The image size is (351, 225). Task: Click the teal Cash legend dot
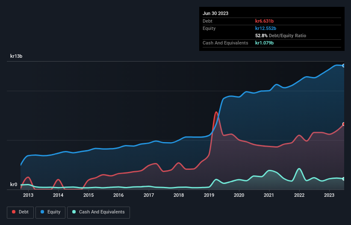click(74, 212)
